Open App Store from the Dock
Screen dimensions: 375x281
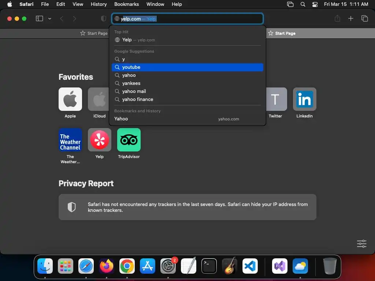pos(148,266)
